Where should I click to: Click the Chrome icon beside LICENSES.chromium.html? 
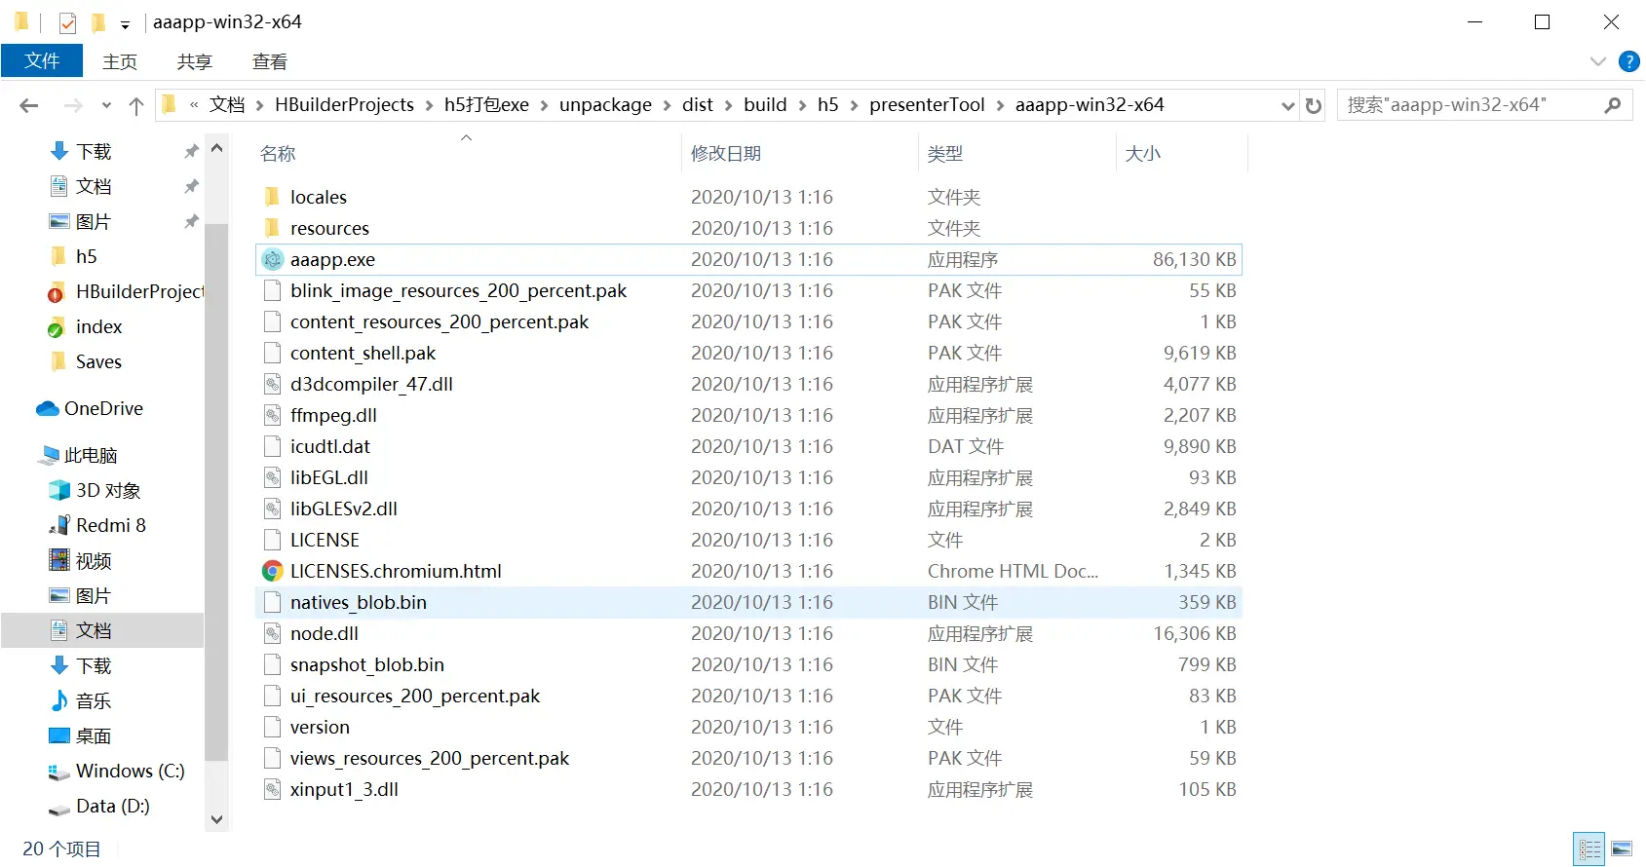tap(272, 572)
